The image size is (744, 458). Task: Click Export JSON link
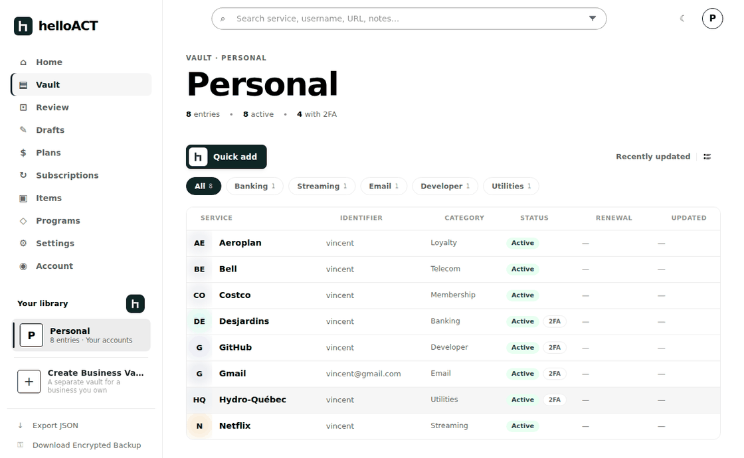point(55,425)
